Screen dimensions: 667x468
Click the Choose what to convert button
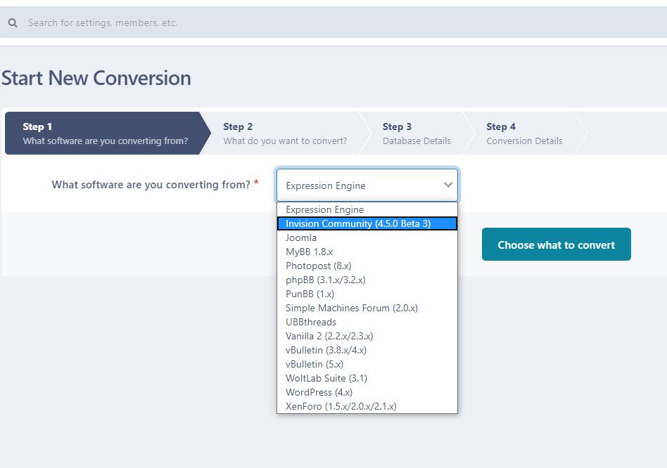(x=556, y=245)
